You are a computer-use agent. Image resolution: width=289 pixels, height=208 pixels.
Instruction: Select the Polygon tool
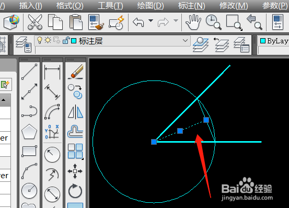pyautogui.click(x=29, y=132)
